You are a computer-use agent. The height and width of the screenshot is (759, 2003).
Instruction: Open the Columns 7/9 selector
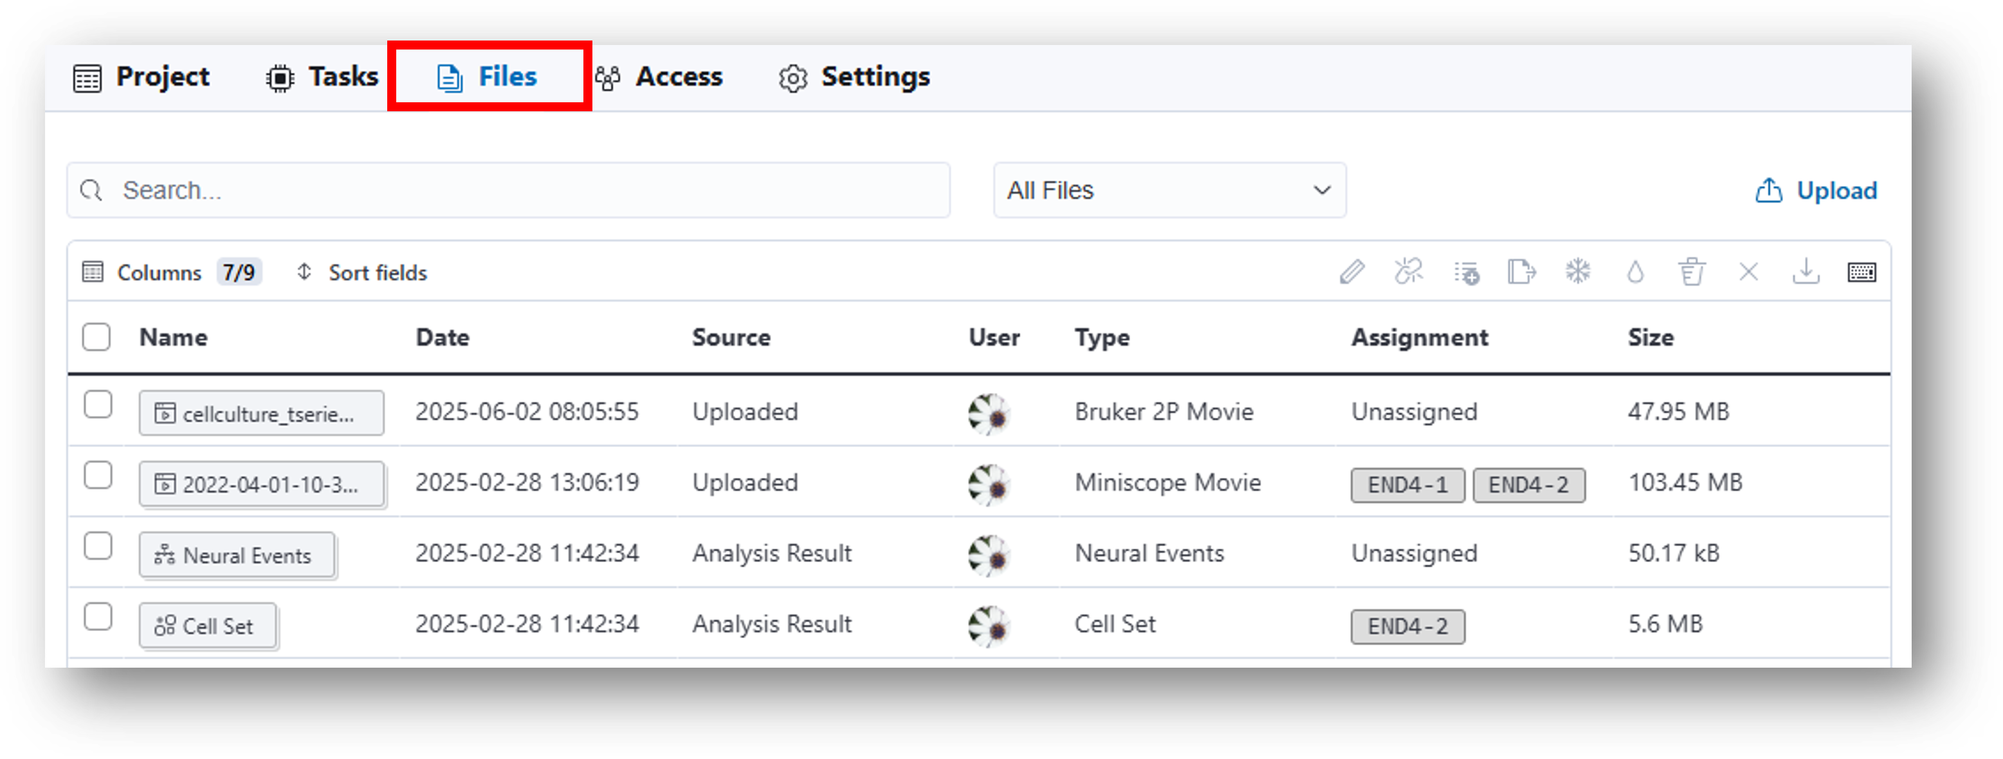172,272
